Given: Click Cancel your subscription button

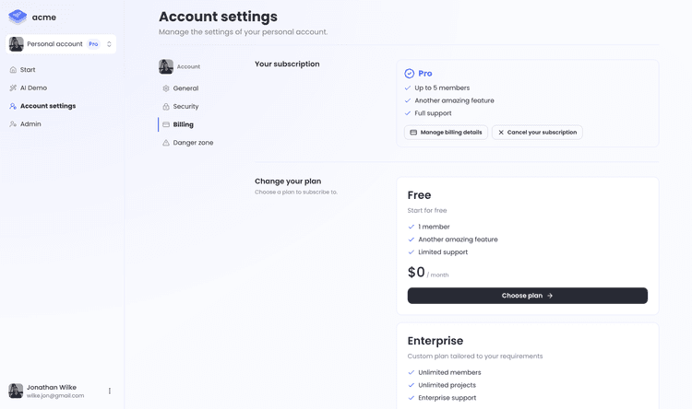Looking at the screenshot, I should pos(537,133).
